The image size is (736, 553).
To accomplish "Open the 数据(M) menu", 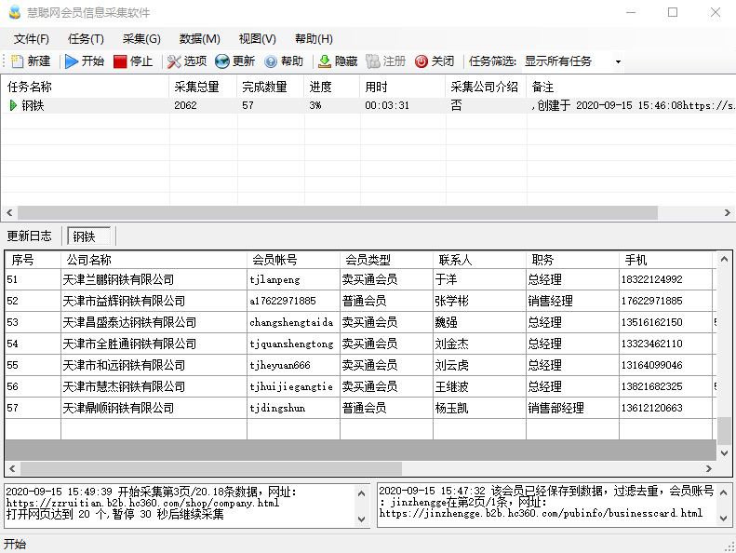I will pyautogui.click(x=199, y=39).
